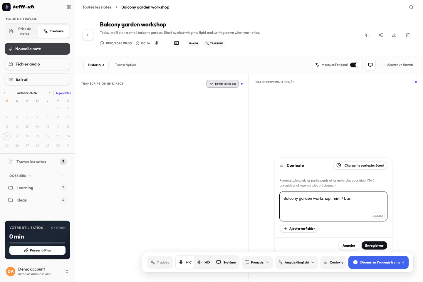Download the note with the download icon
The width and height of the screenshot is (423, 282).
click(x=394, y=35)
